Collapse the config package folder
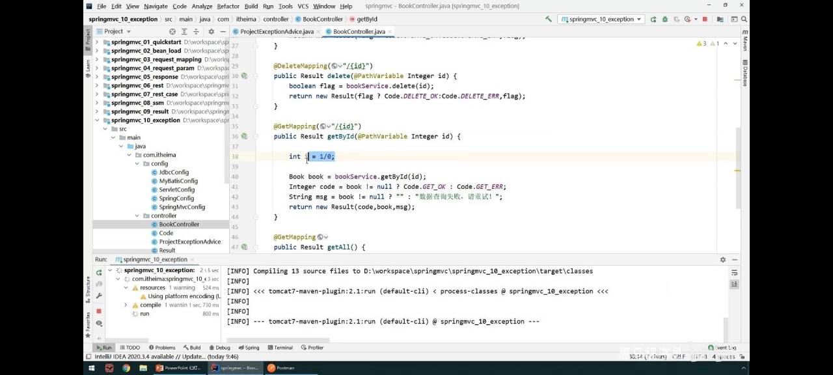Viewport: 833px width, 375px height. coord(137,163)
